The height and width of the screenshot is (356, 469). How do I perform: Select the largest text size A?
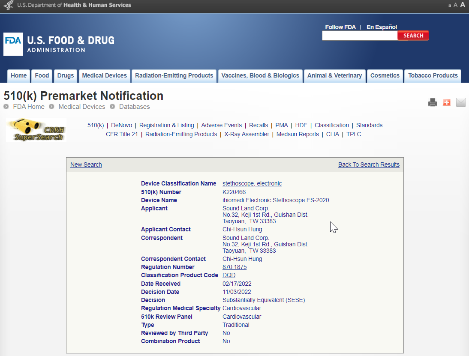click(x=463, y=5)
